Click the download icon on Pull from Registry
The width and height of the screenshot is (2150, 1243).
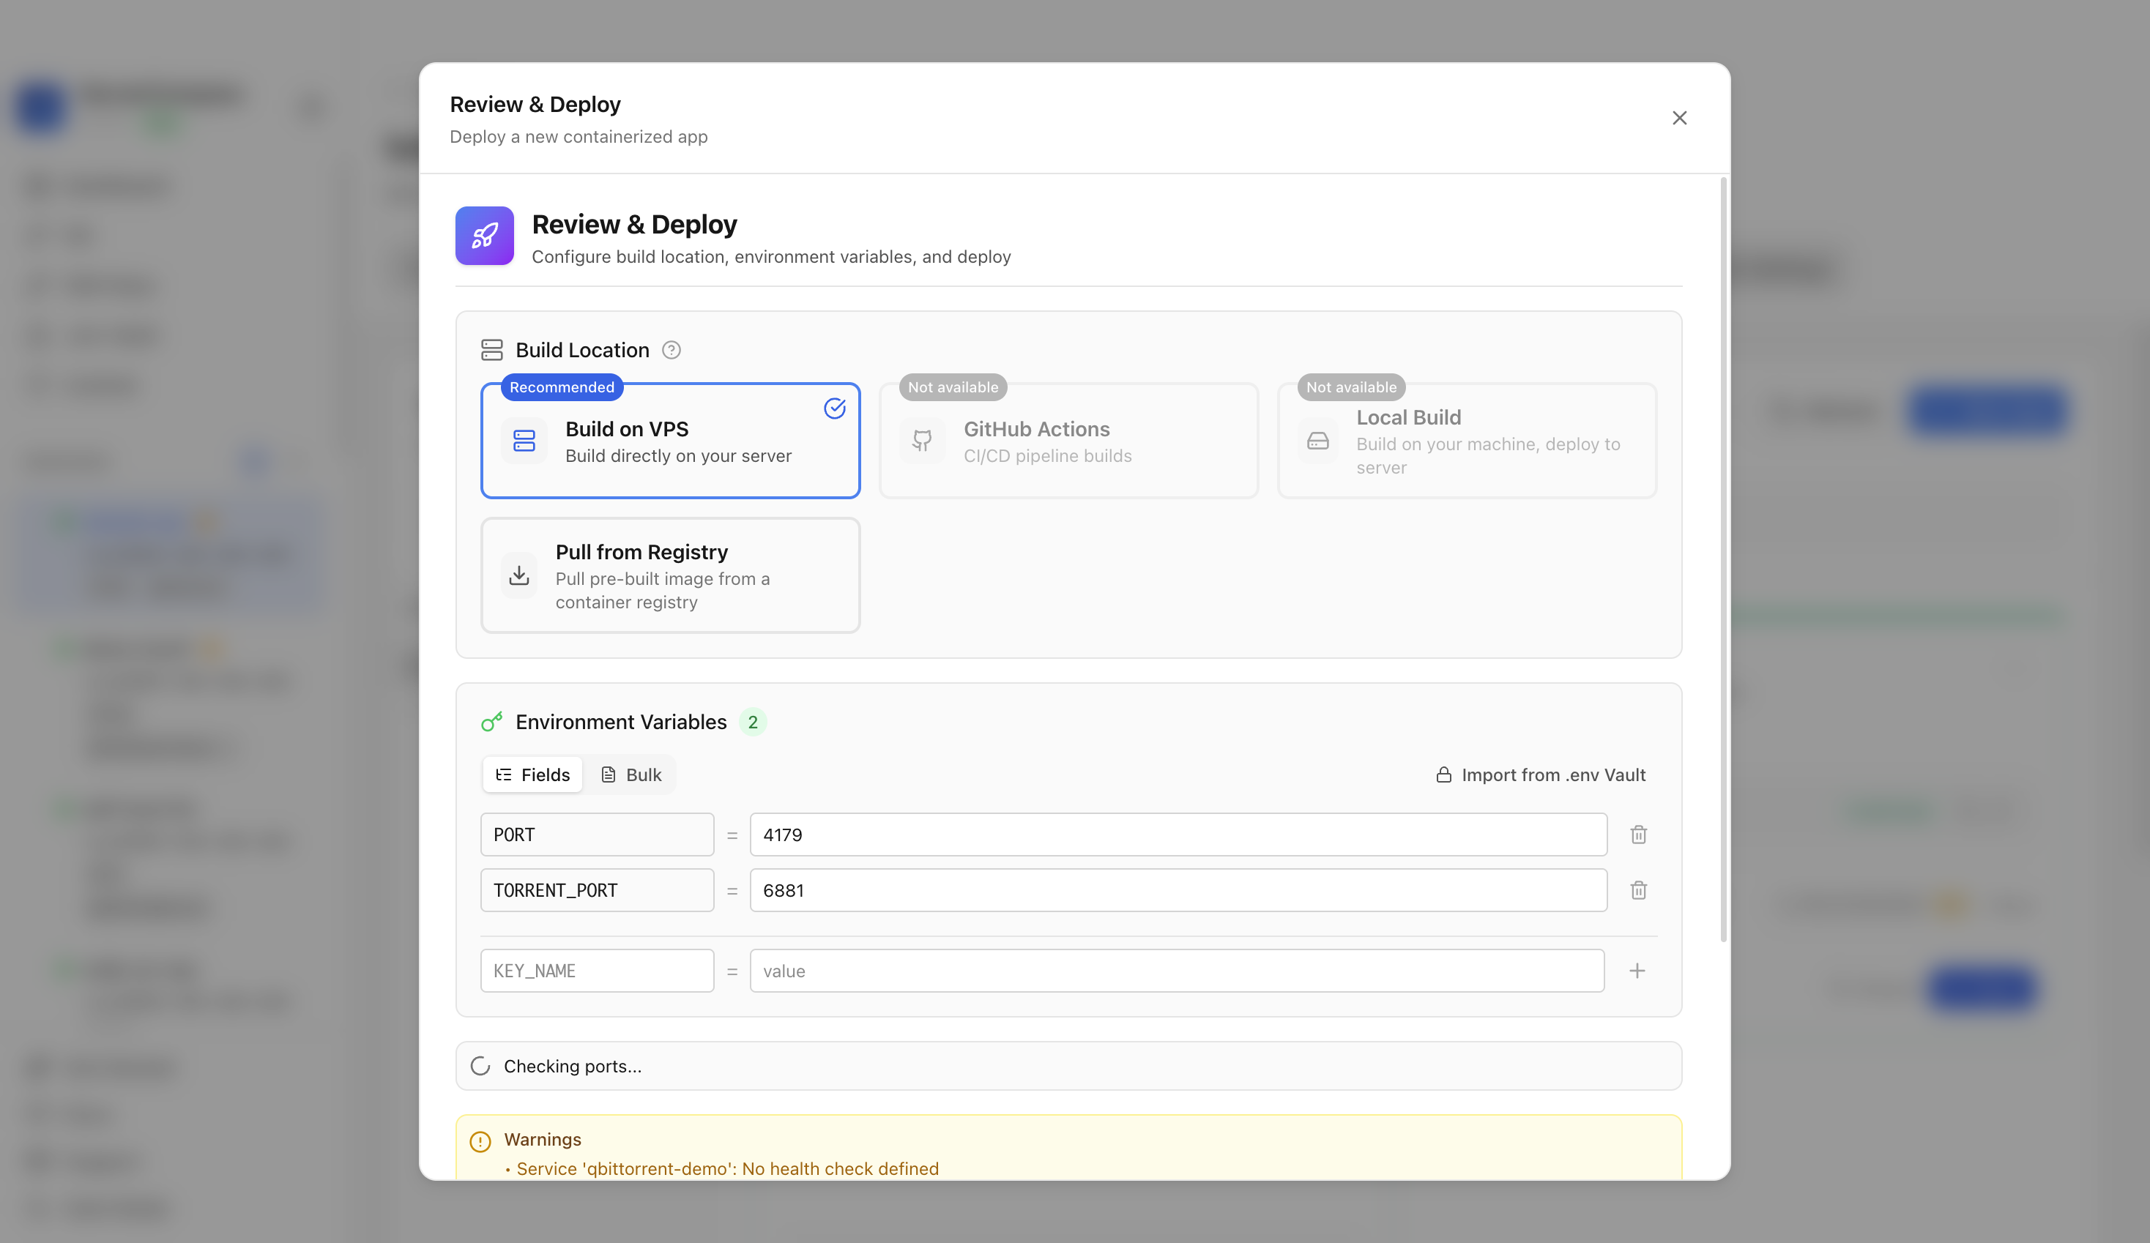(520, 576)
